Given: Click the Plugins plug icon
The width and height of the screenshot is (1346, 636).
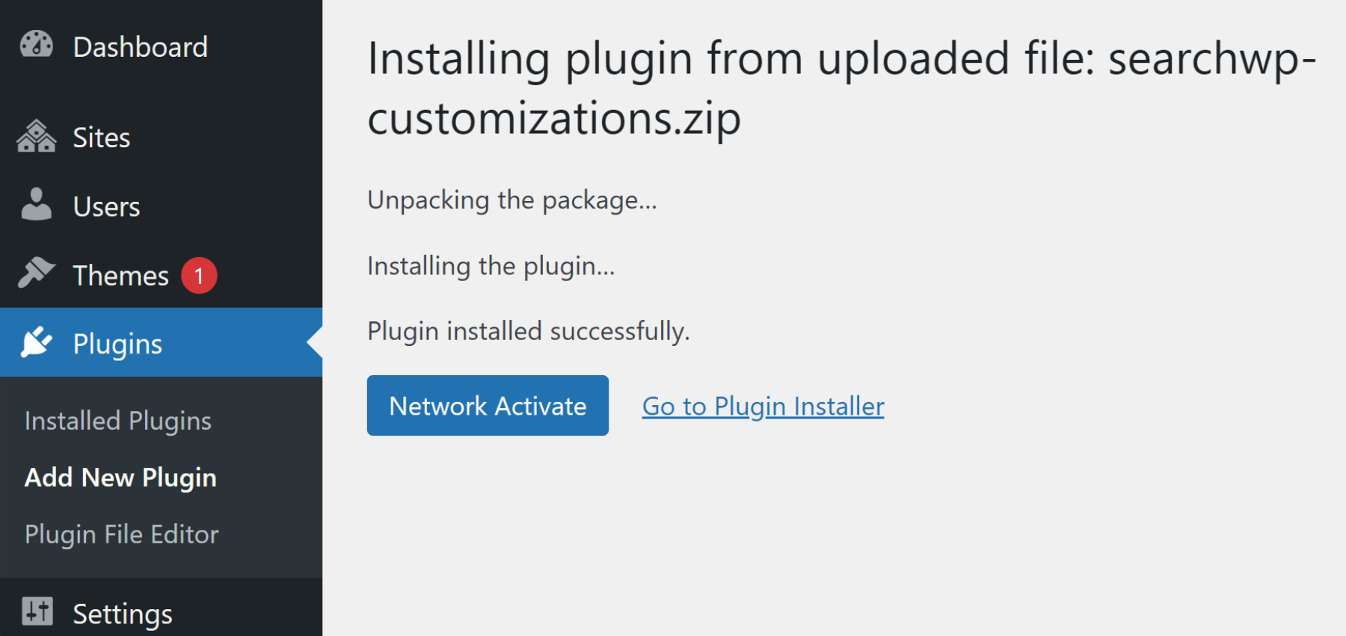Looking at the screenshot, I should pos(36,343).
